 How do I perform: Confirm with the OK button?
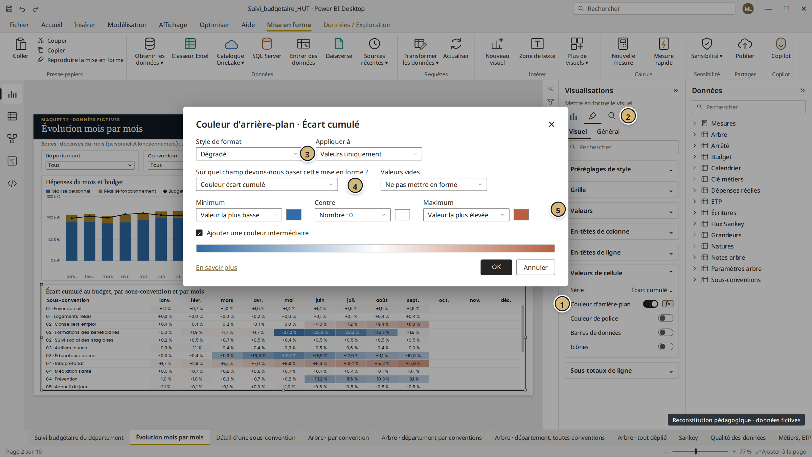tap(496, 267)
